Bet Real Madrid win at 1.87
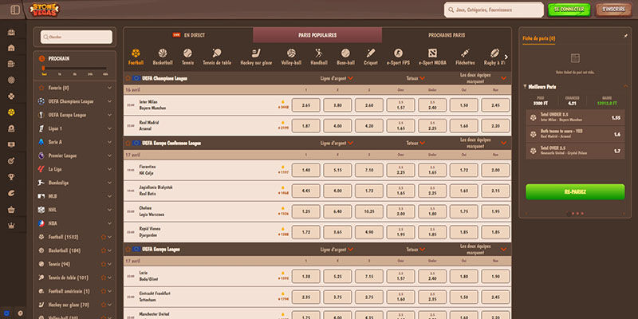Viewport: 638px width, 319px height. [x=306, y=126]
